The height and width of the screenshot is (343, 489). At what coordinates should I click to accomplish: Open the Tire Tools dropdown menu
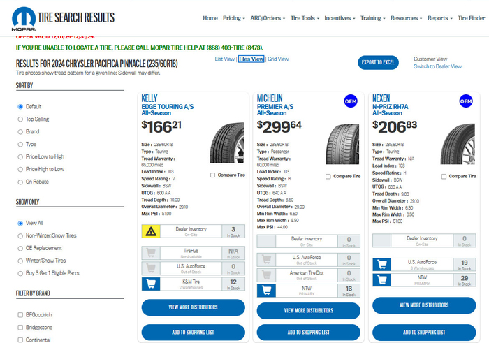[x=304, y=18]
